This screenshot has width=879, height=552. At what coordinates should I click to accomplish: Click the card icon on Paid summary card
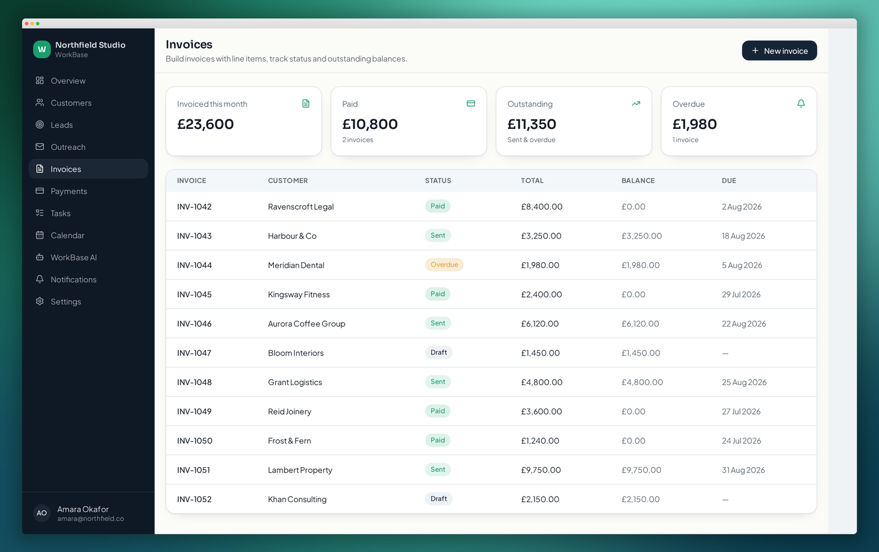[471, 104]
